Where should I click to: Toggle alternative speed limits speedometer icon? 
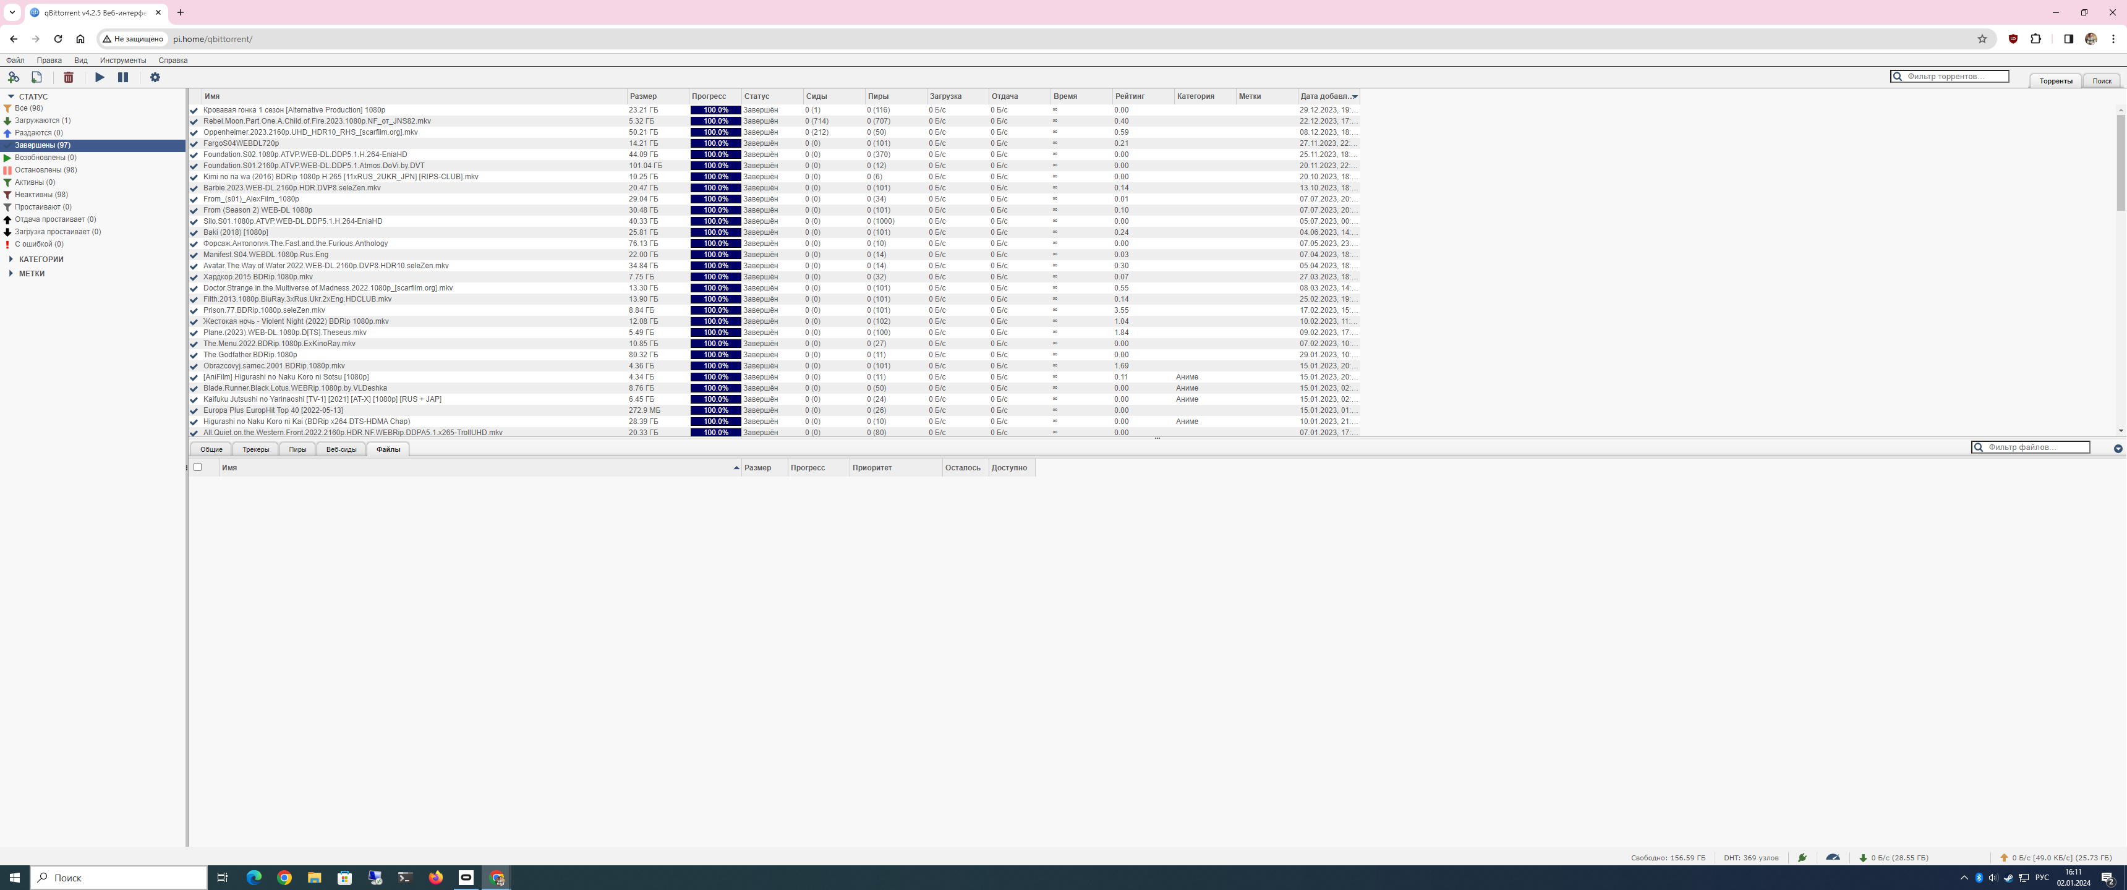1832,858
